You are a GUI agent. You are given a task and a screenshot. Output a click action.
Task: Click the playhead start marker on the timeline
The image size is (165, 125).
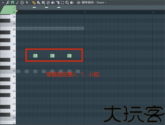pos(17,11)
